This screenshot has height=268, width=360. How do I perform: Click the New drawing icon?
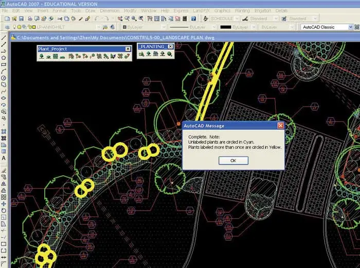(7, 19)
